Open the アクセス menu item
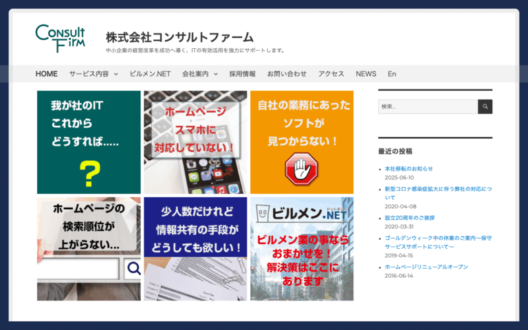 [x=331, y=74]
